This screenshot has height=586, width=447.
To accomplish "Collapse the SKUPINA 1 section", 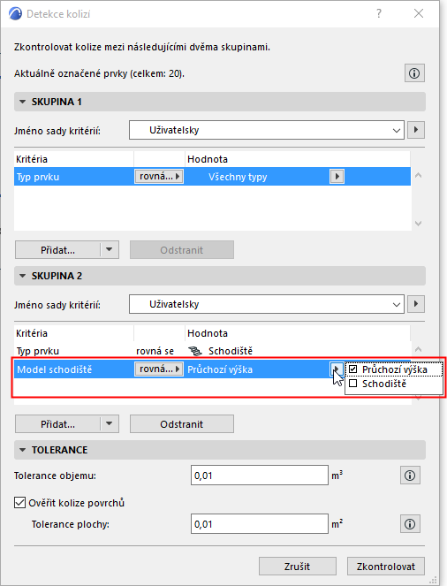I will pos(22,102).
